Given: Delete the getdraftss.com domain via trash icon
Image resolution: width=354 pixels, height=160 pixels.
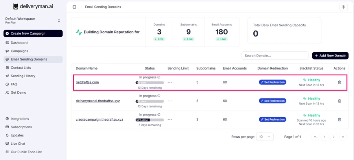Looking at the screenshot, I should [x=339, y=82].
